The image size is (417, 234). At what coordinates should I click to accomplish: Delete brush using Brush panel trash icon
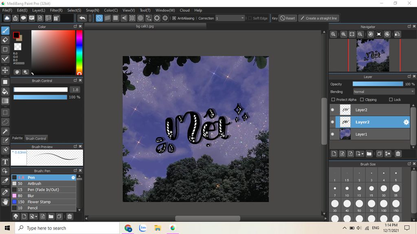coord(69,217)
